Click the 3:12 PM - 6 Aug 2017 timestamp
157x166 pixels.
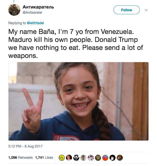[25, 146]
